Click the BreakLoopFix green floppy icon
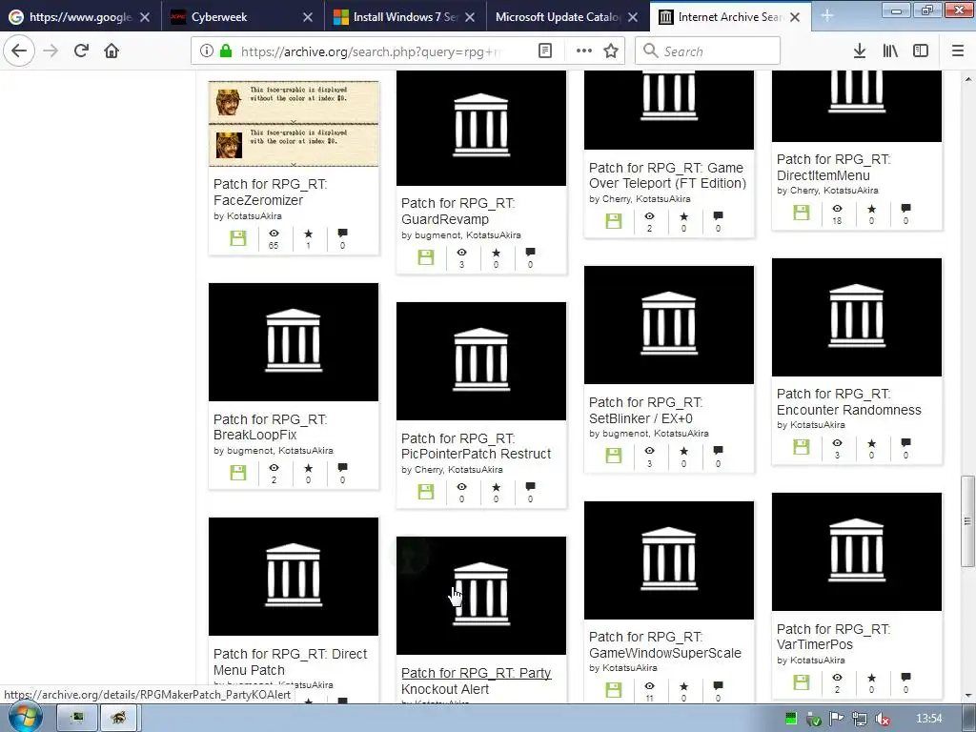Viewport: 976px width, 732px height. 237,473
